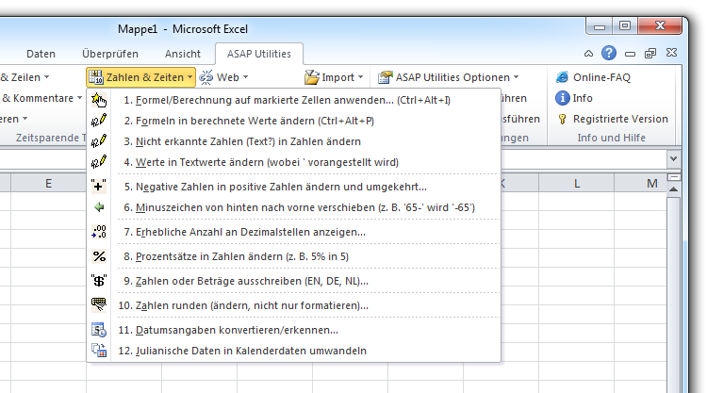
Task: Select 'Nicht erkannte Zahlen (Text?) in Zahlen ändern'
Action: (293, 141)
